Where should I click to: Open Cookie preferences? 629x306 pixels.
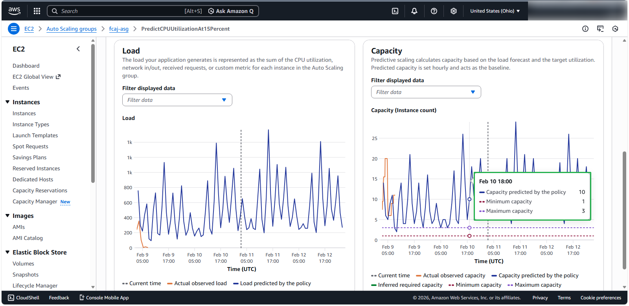coord(601,298)
